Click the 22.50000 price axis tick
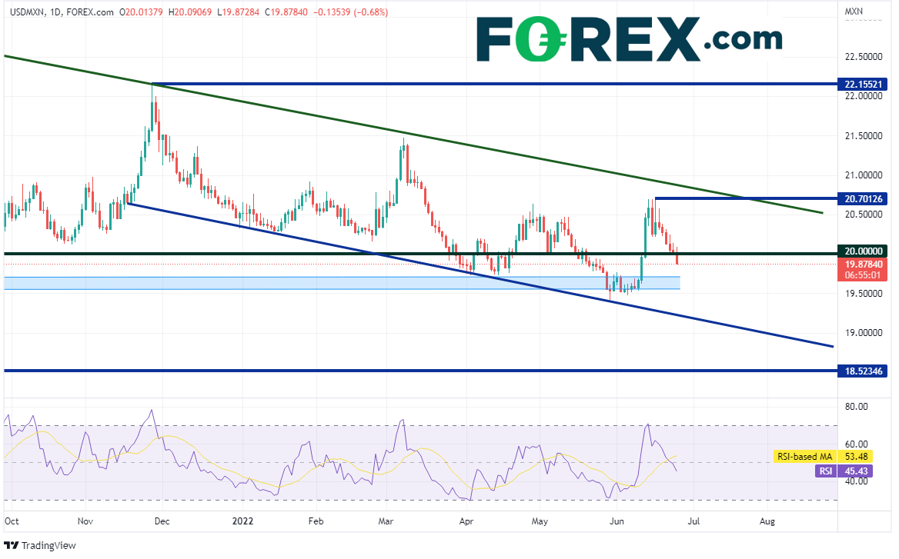 pyautogui.click(x=863, y=56)
